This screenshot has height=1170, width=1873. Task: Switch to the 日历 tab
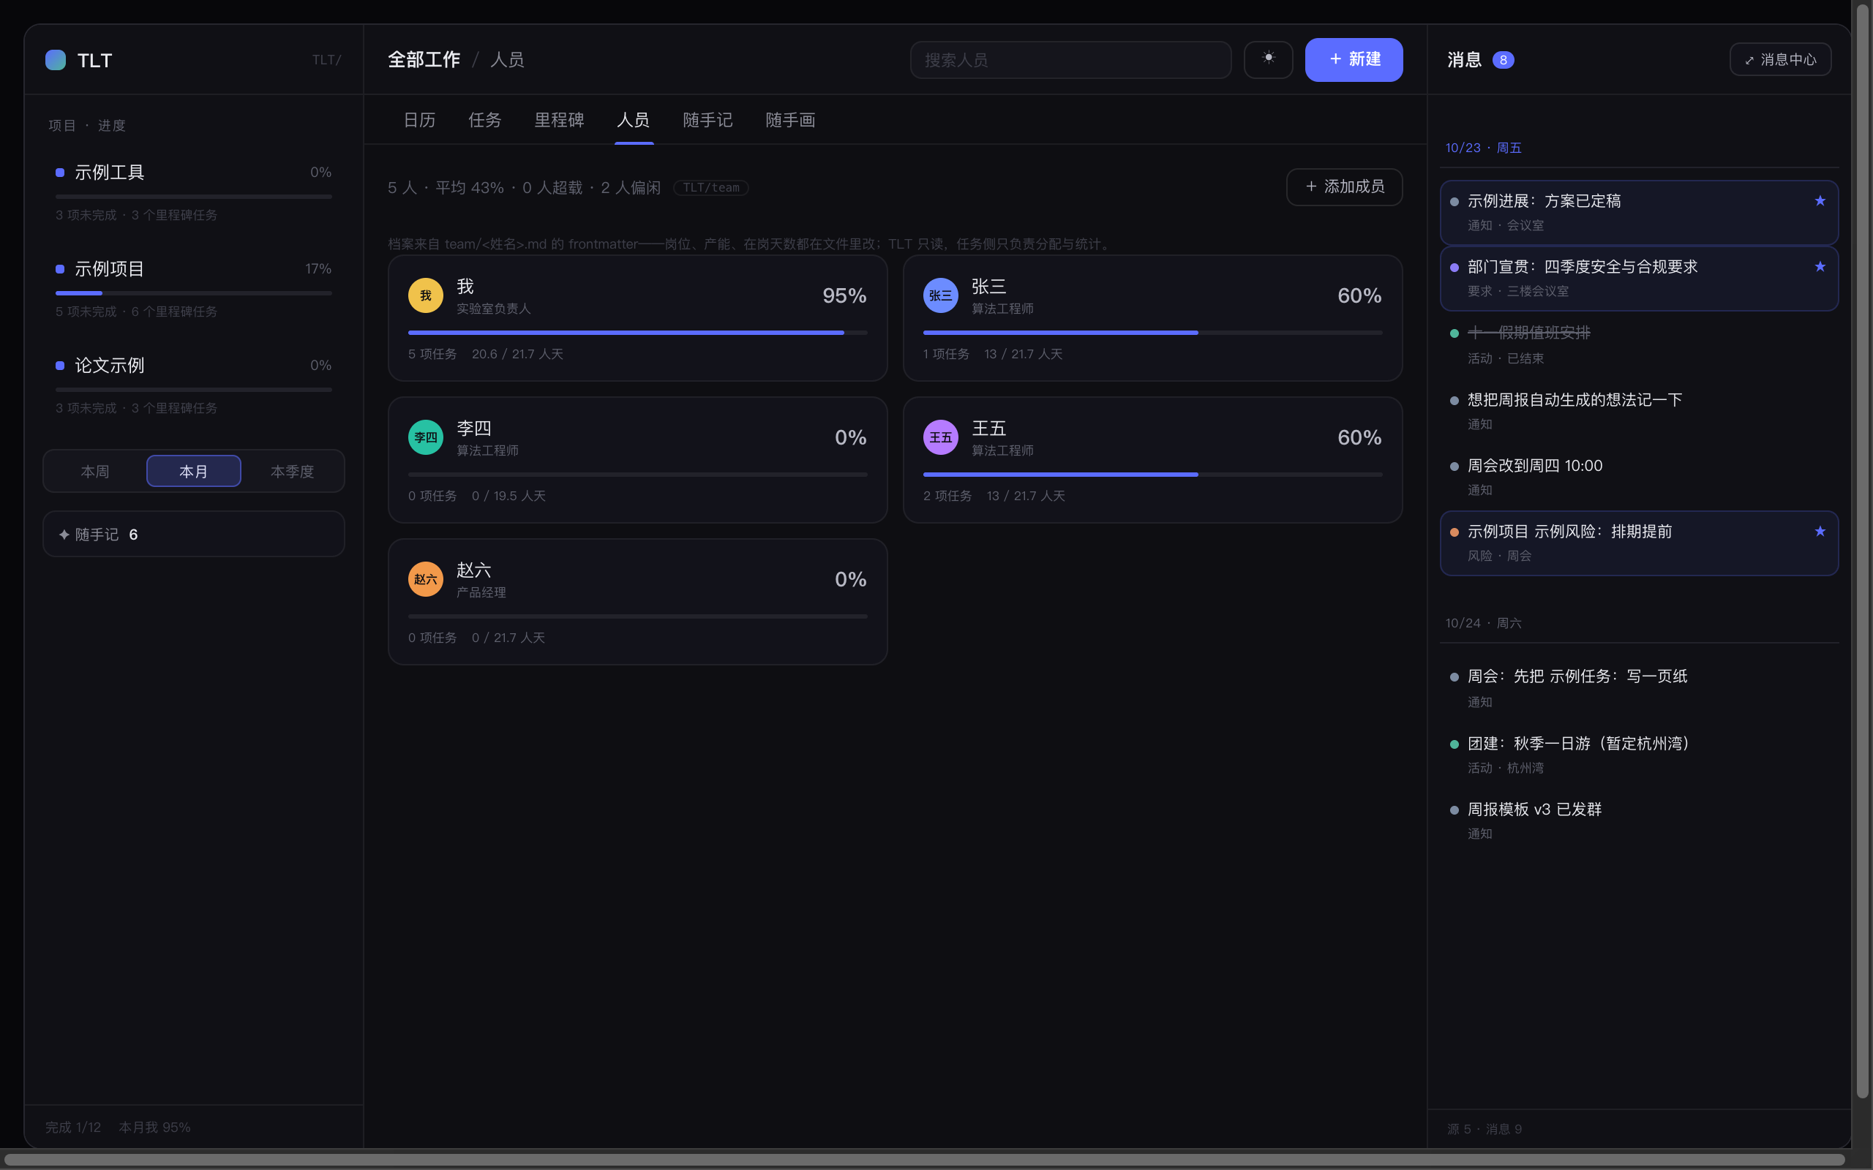(419, 120)
